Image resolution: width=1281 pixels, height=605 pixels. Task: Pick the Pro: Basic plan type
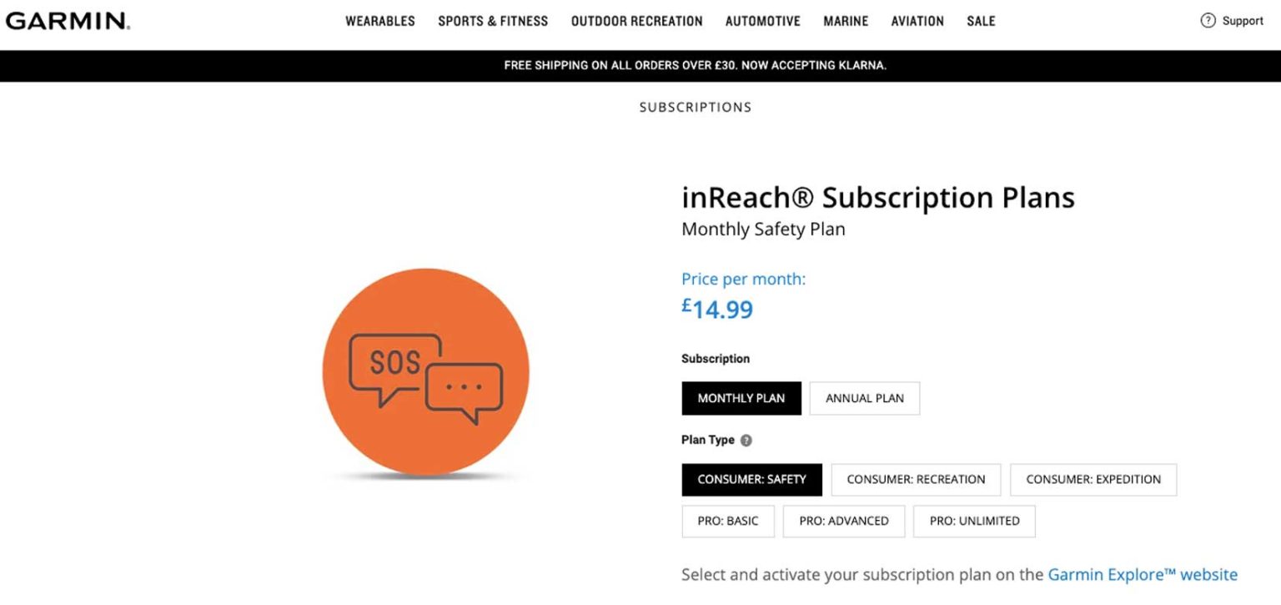click(728, 522)
